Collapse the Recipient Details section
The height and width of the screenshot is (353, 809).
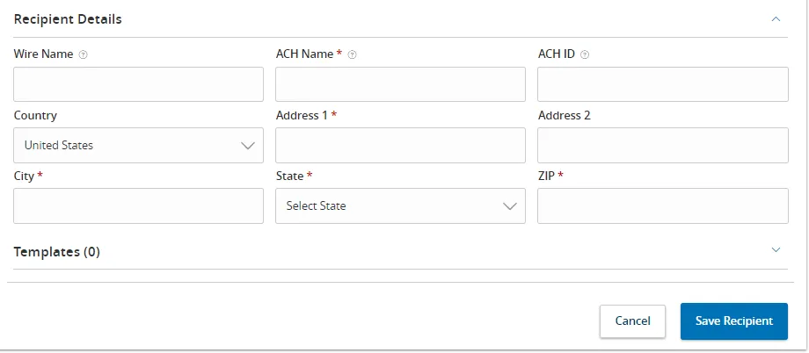(776, 18)
